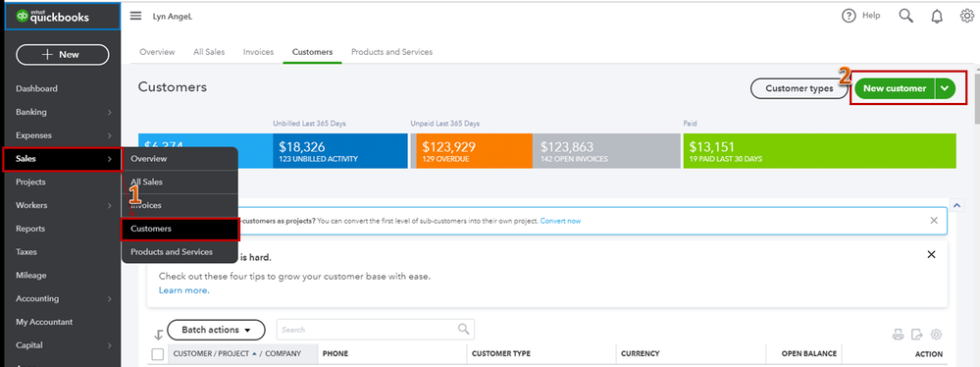Switch to the Overview tab
Viewport: 980px width, 367px height.
[158, 52]
